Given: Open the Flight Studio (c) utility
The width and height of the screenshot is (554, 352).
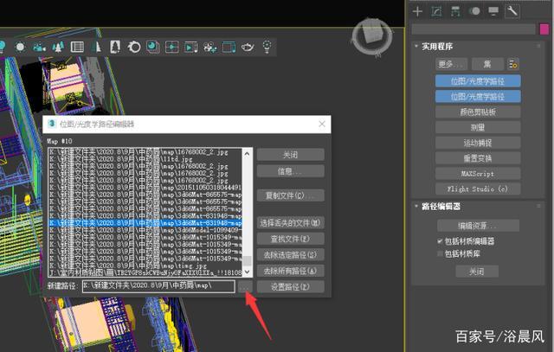Looking at the screenshot, I should click(478, 189).
